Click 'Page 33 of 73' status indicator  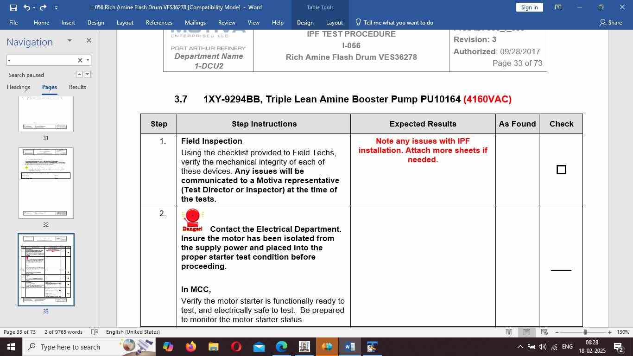click(19, 332)
